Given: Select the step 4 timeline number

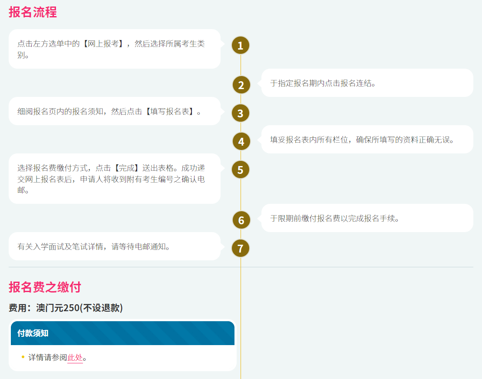Looking at the screenshot, I should tap(241, 141).
